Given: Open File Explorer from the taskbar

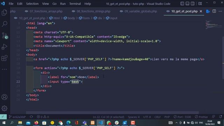Looking at the screenshot, I should [x=20, y=123].
